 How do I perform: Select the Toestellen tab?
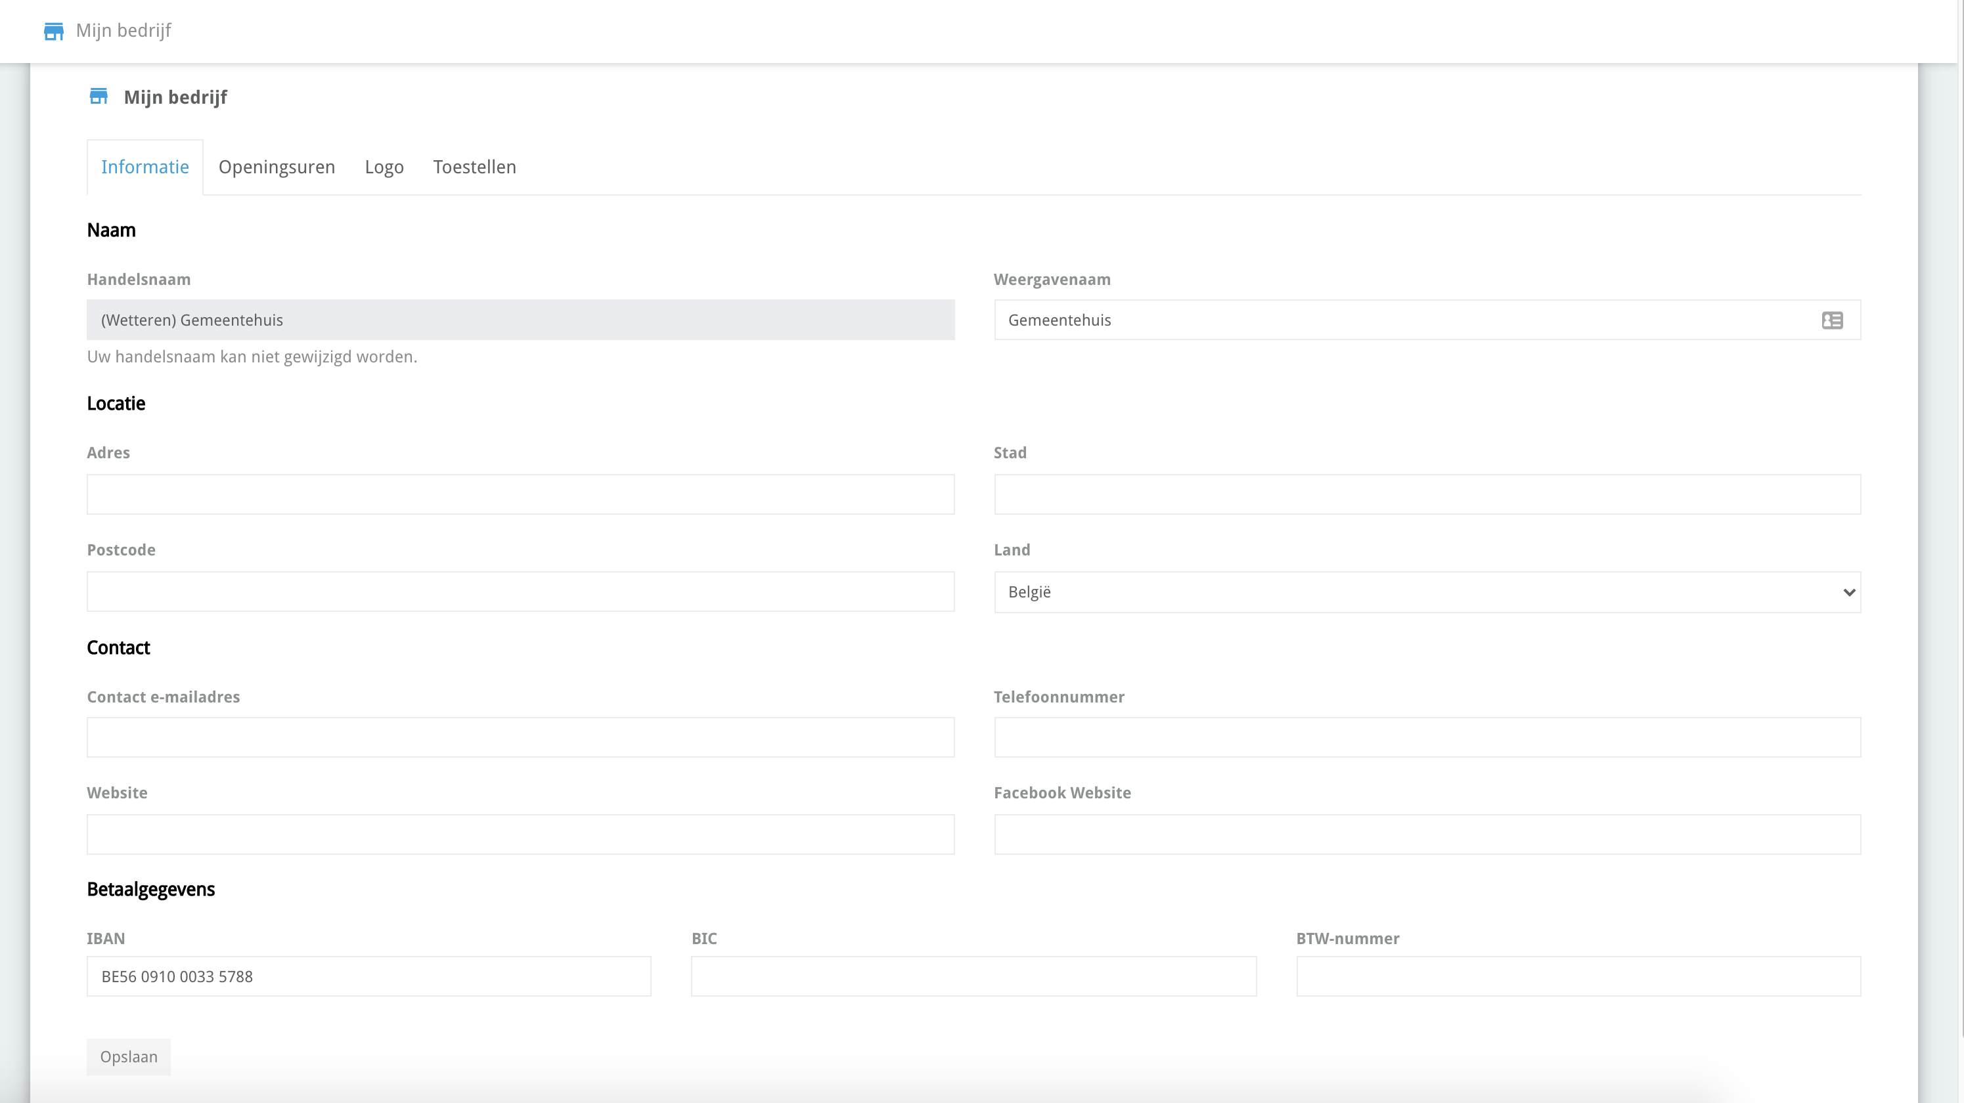click(x=474, y=167)
